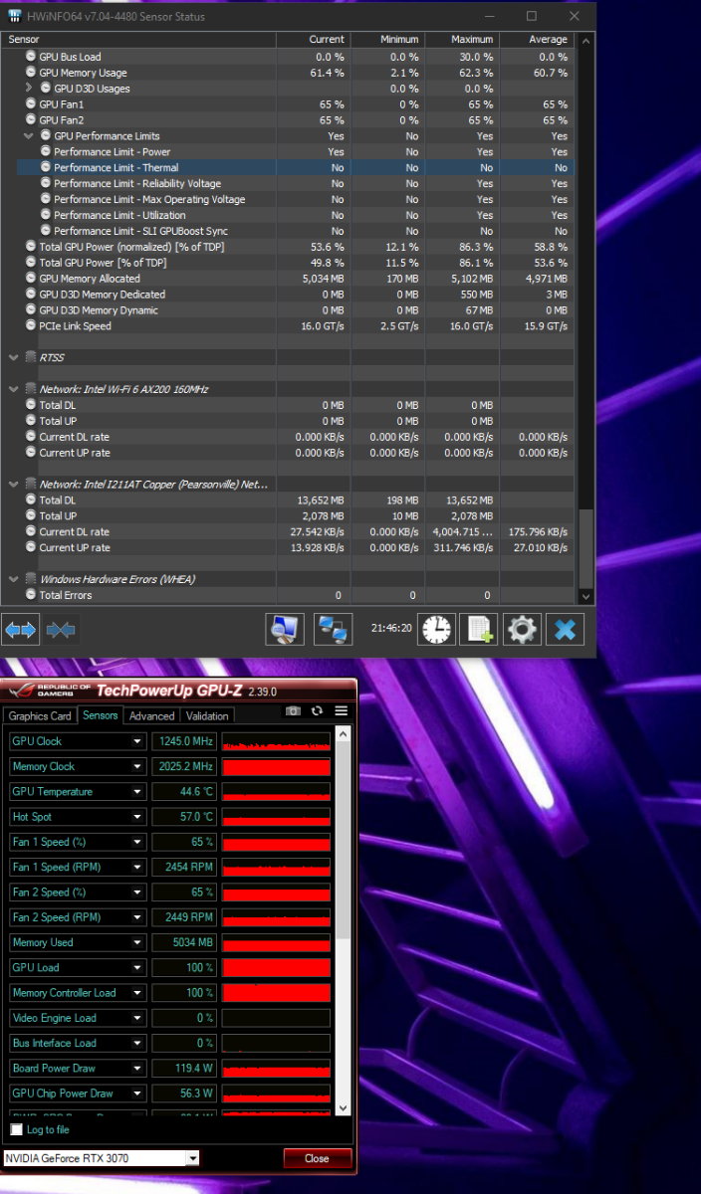
Task: Expand the GPU D3D Usages node
Action: coord(30,89)
